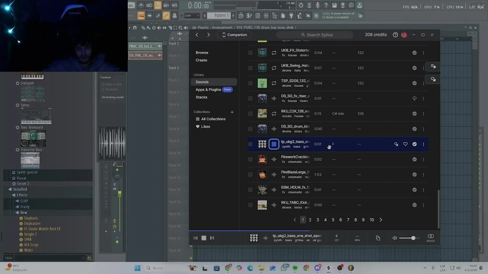Open Likes collection in Splice sidebar
The height and width of the screenshot is (274, 488).
(x=203, y=126)
